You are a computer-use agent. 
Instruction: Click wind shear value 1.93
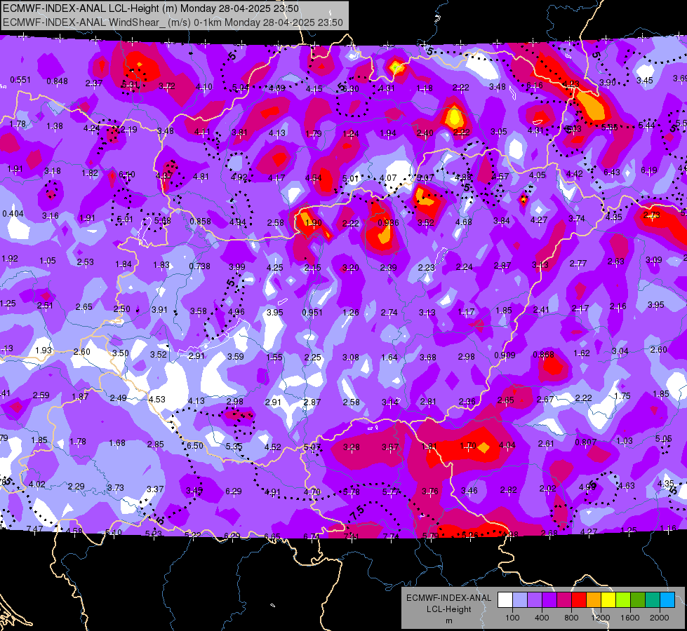tap(44, 351)
